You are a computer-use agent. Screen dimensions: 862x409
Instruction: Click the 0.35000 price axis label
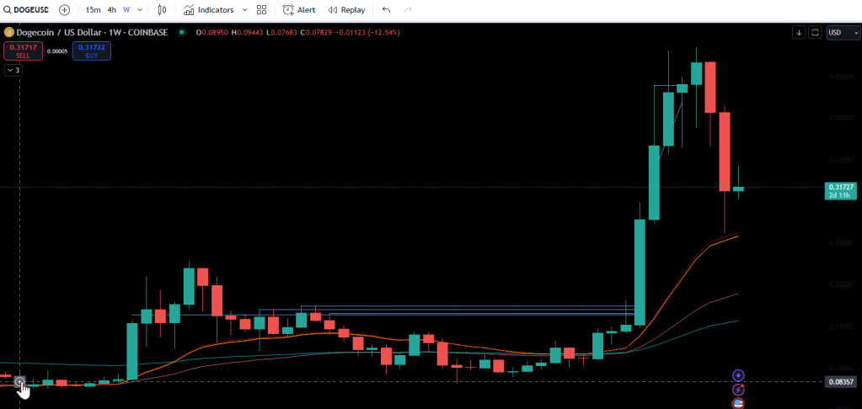click(x=840, y=160)
